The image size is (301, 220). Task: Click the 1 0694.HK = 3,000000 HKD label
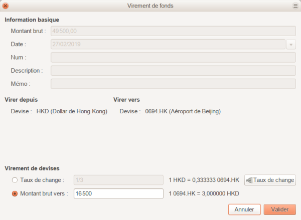[204, 194]
